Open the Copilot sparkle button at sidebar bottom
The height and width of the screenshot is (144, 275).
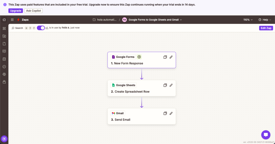[4, 139]
